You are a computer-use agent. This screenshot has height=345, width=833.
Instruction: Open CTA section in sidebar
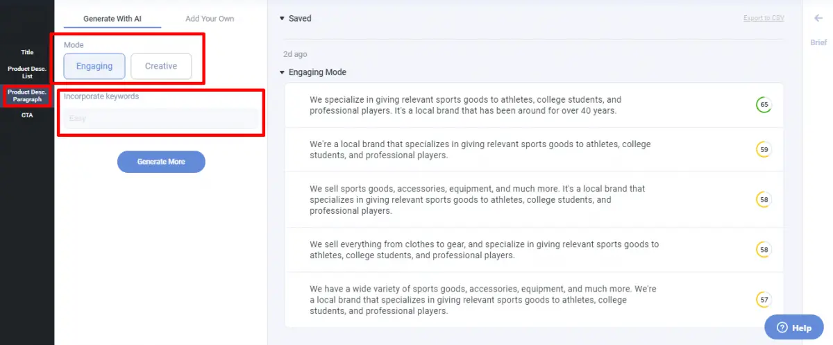point(27,115)
